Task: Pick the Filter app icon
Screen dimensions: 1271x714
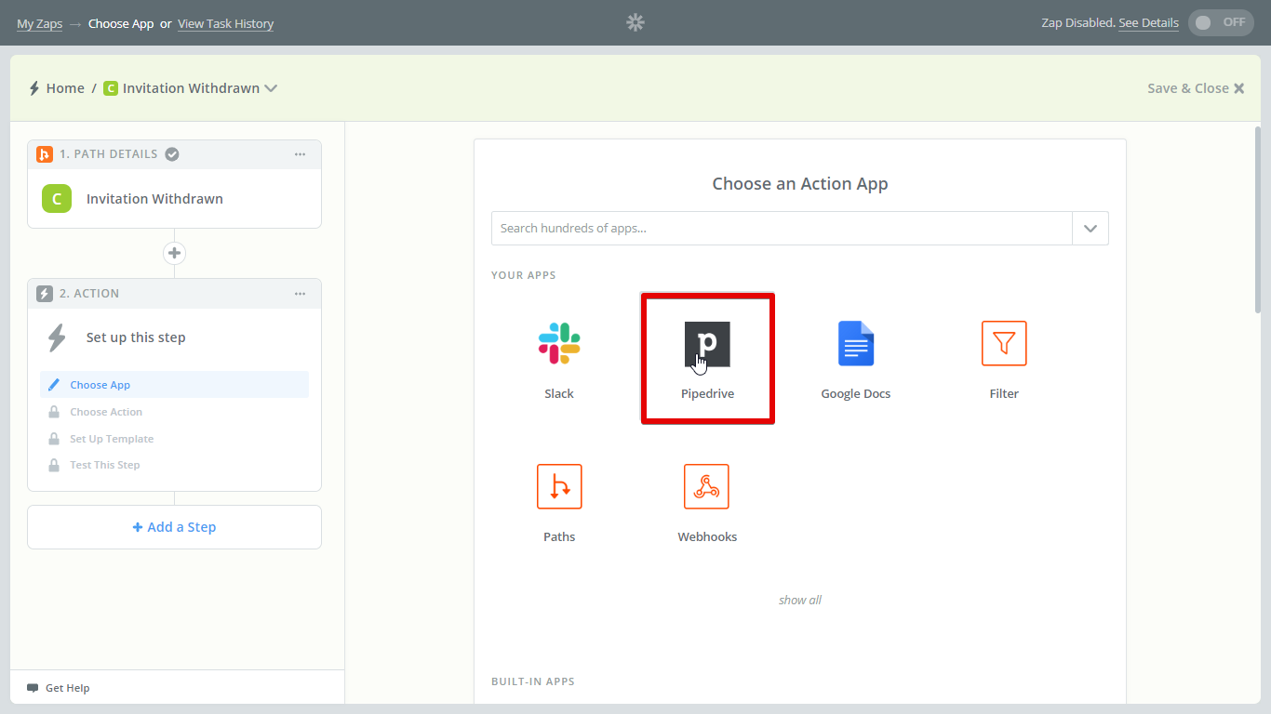Action: point(1004,343)
